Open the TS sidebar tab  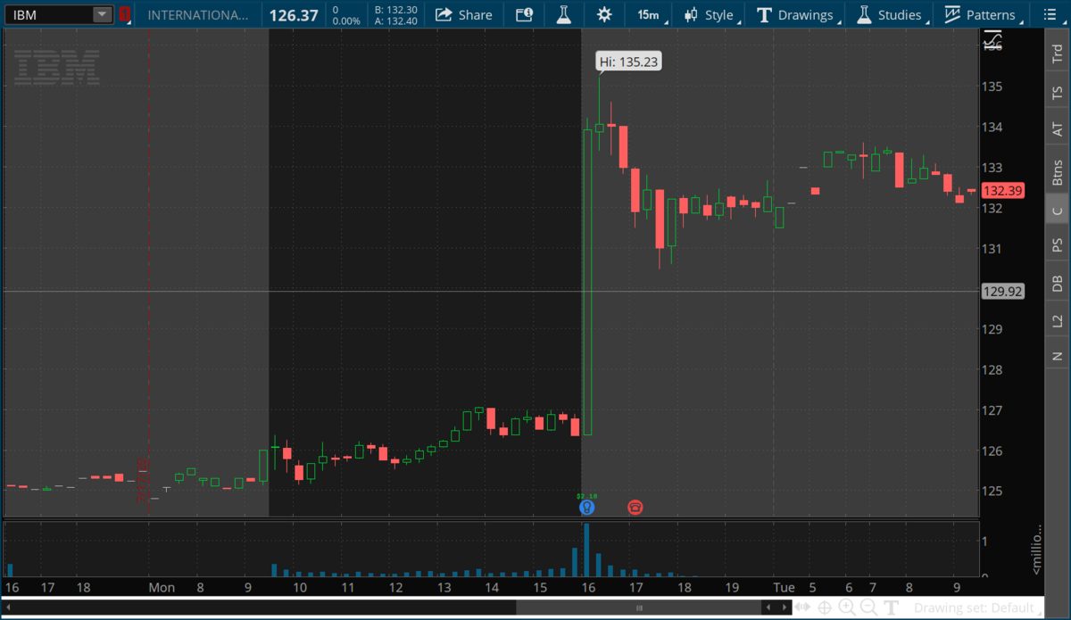[x=1058, y=92]
